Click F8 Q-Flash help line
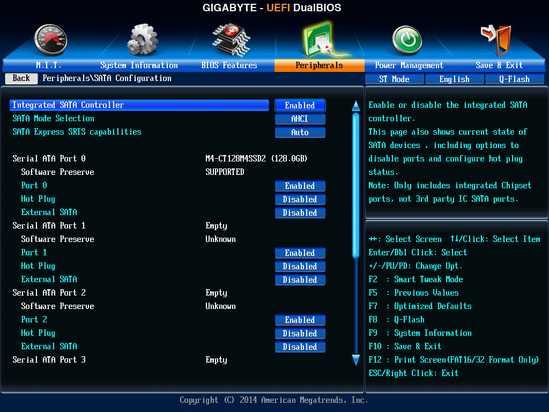Viewport: 549px width, 412px height. 396,320
